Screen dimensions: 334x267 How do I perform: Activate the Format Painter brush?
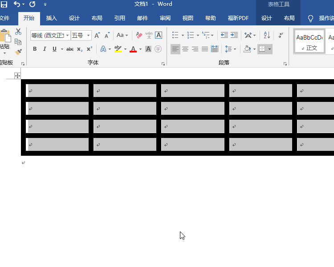point(18,52)
